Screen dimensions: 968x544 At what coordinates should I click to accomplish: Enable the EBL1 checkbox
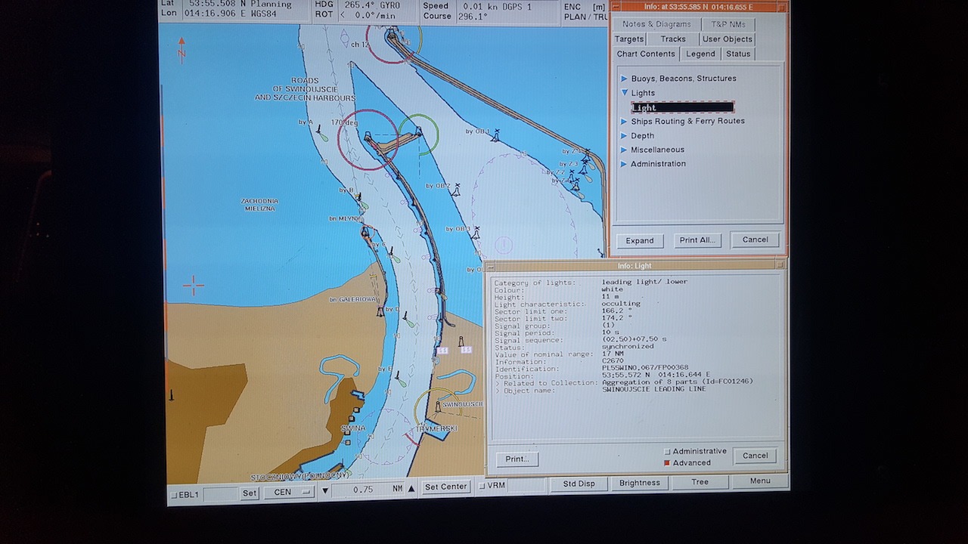click(x=174, y=495)
